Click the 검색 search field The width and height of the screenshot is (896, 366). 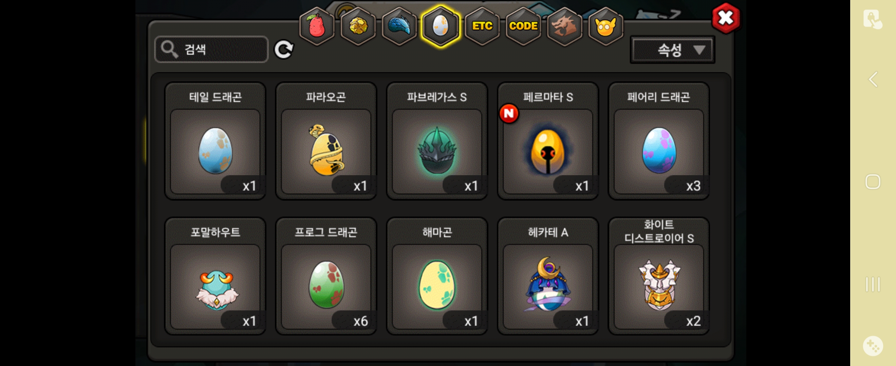click(211, 49)
